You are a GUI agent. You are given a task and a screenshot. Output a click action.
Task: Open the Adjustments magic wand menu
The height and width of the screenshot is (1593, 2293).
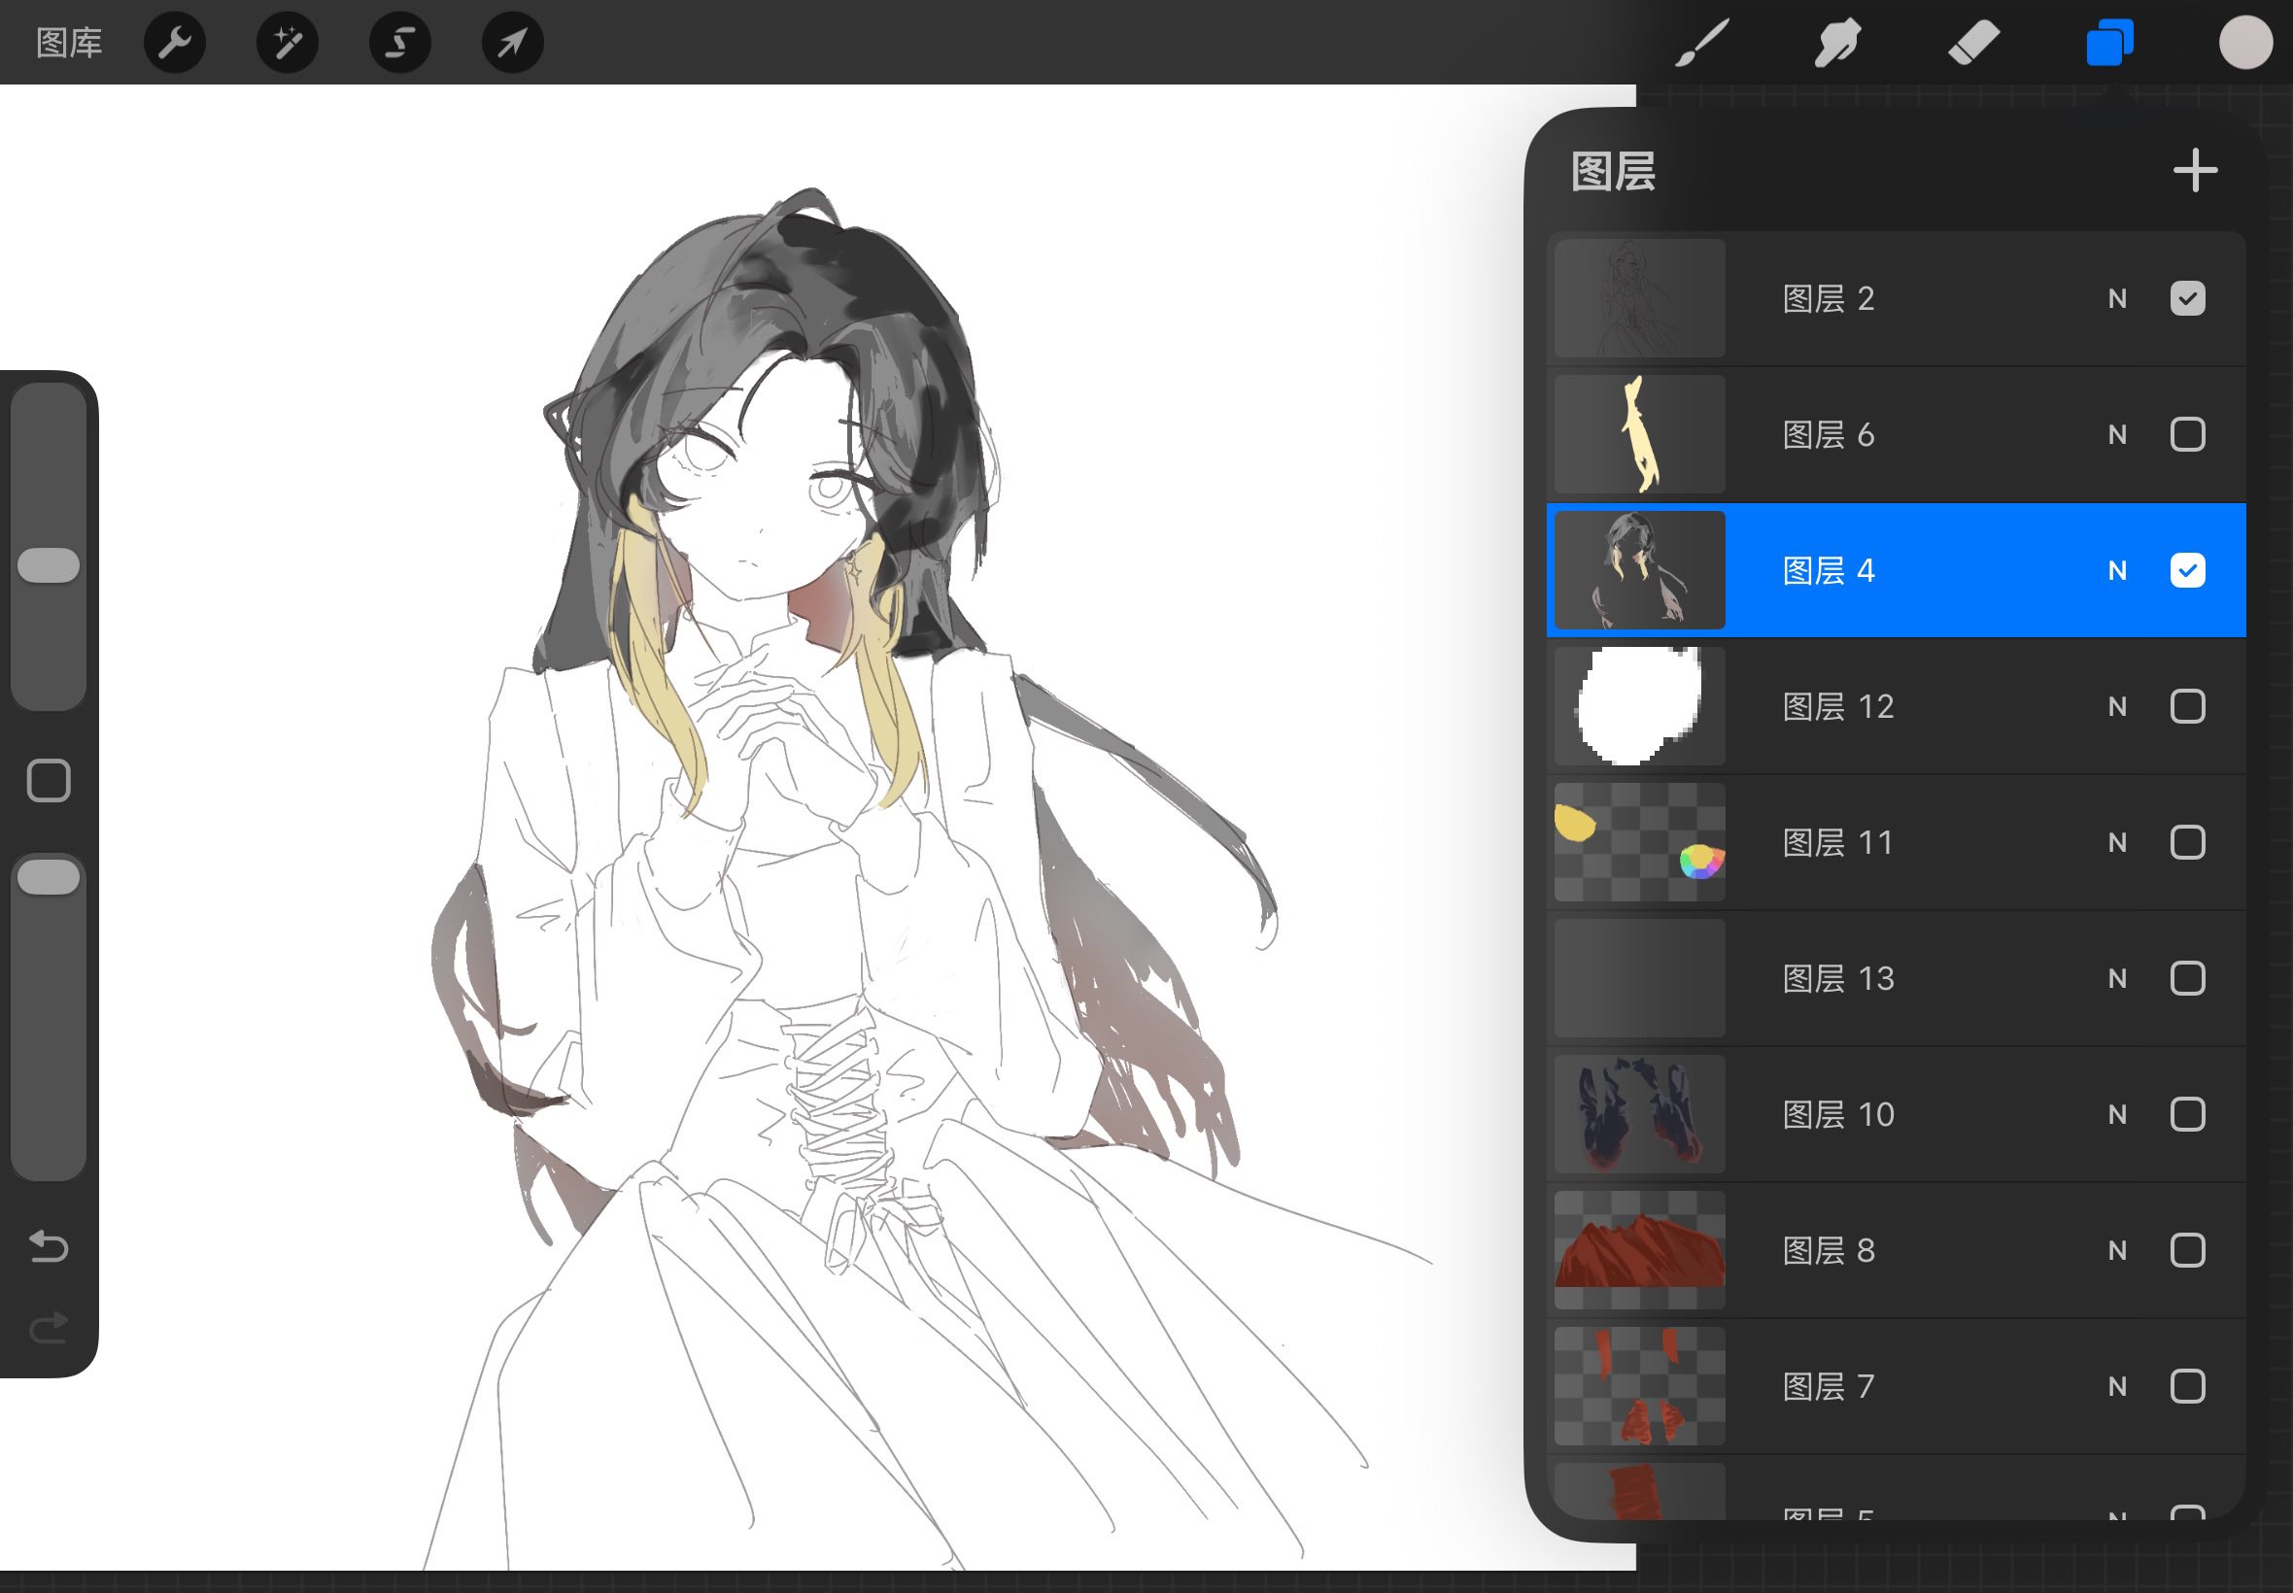click(x=288, y=43)
